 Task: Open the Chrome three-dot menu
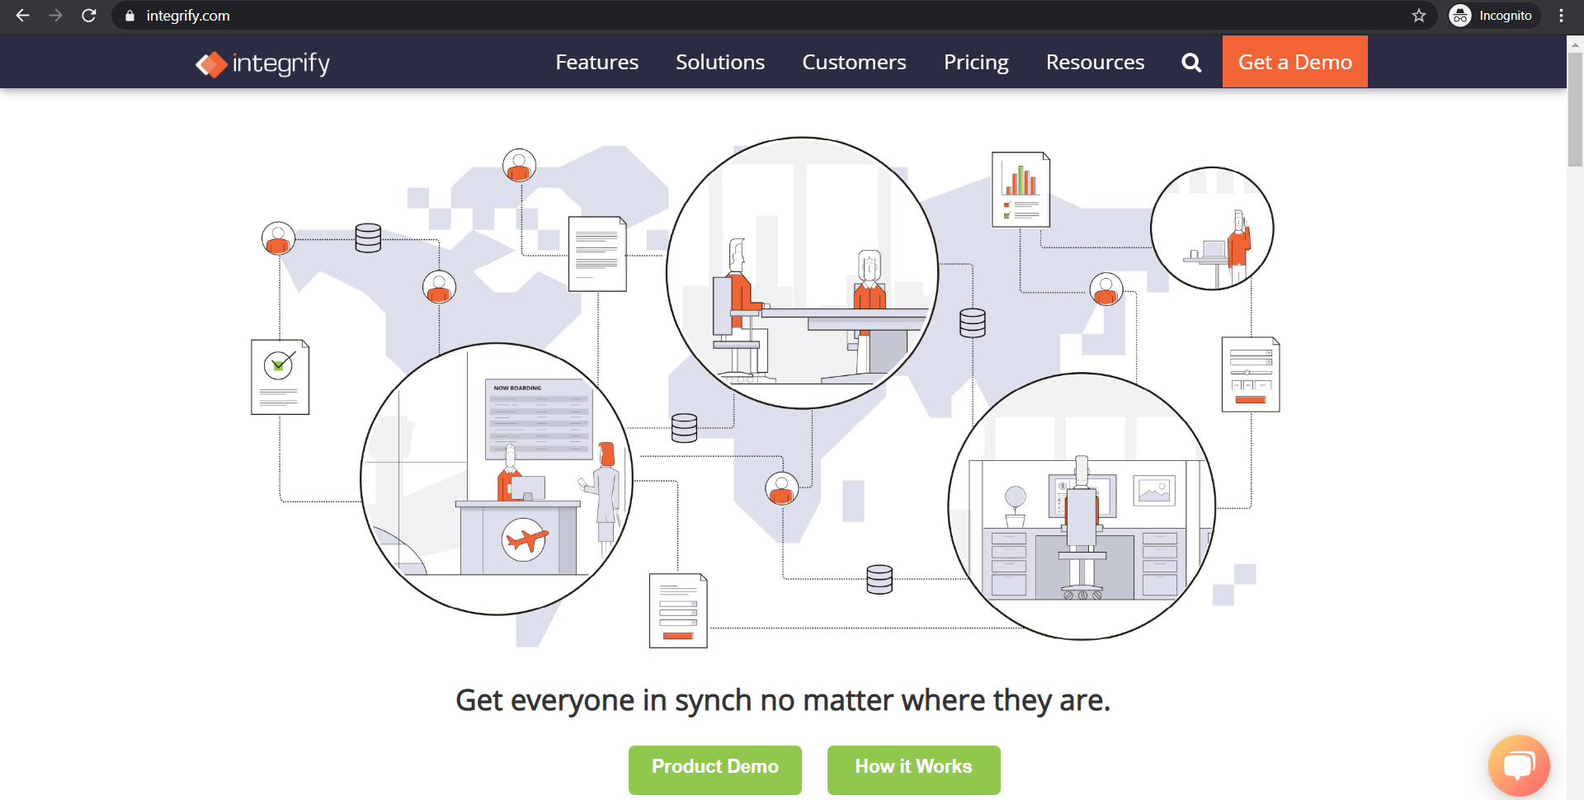[x=1561, y=16]
